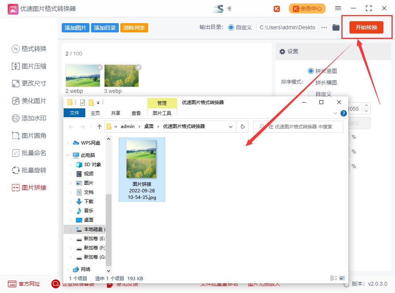Select the 图片拼接 jpg thumbnail in Explorer
Screen dimensions: 395x293
(142, 159)
